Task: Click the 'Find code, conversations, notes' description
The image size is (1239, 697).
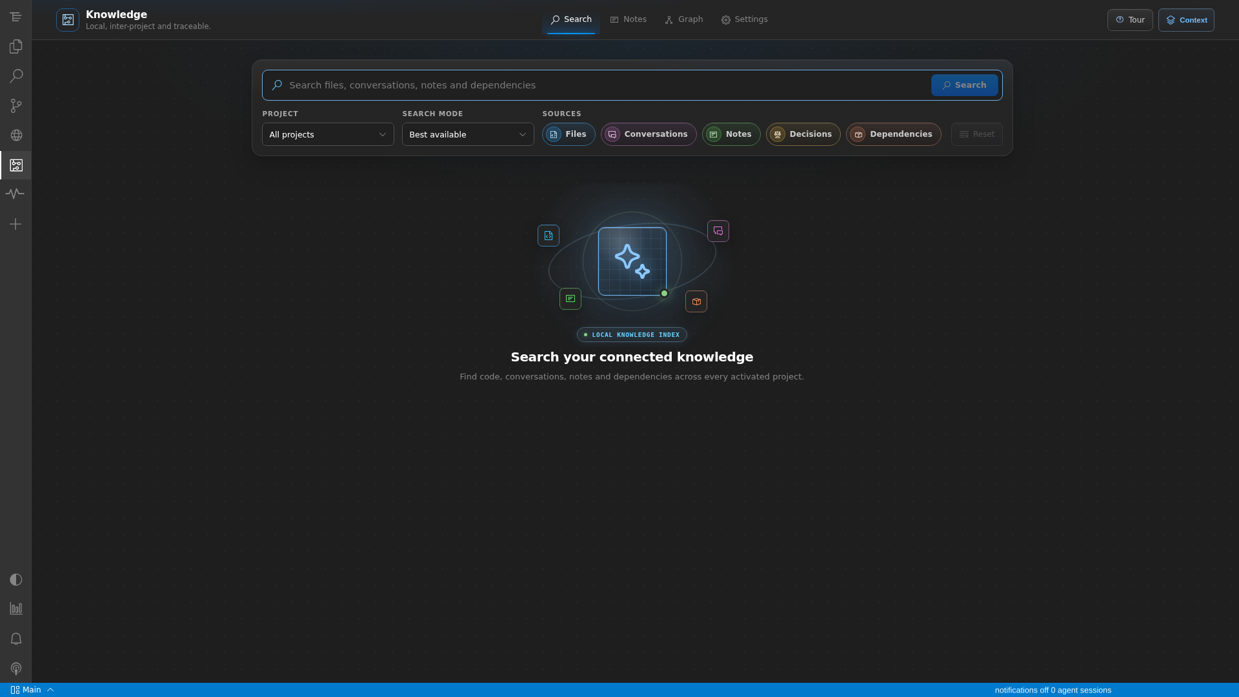Action: coord(632,377)
